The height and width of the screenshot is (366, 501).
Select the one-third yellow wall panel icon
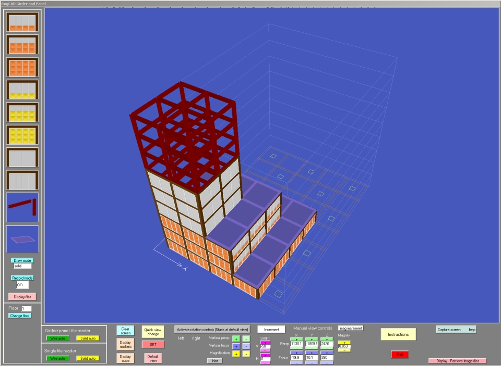coord(21,90)
